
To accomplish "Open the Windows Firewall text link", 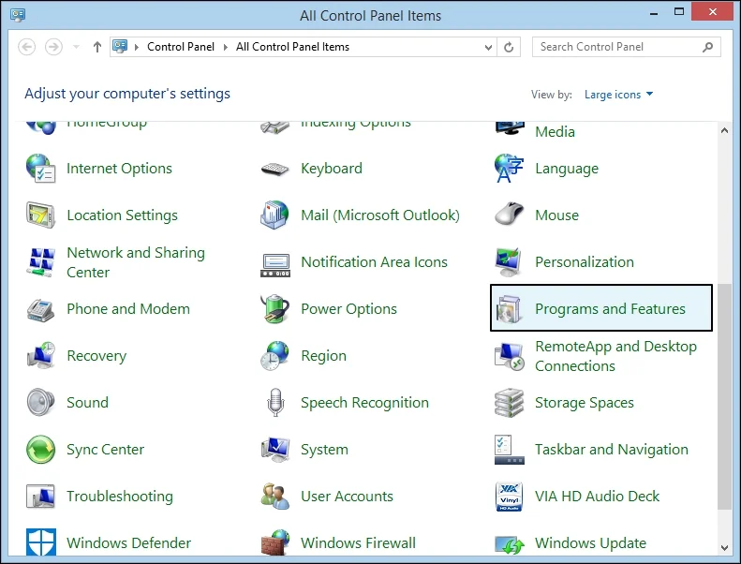I will coord(358,542).
